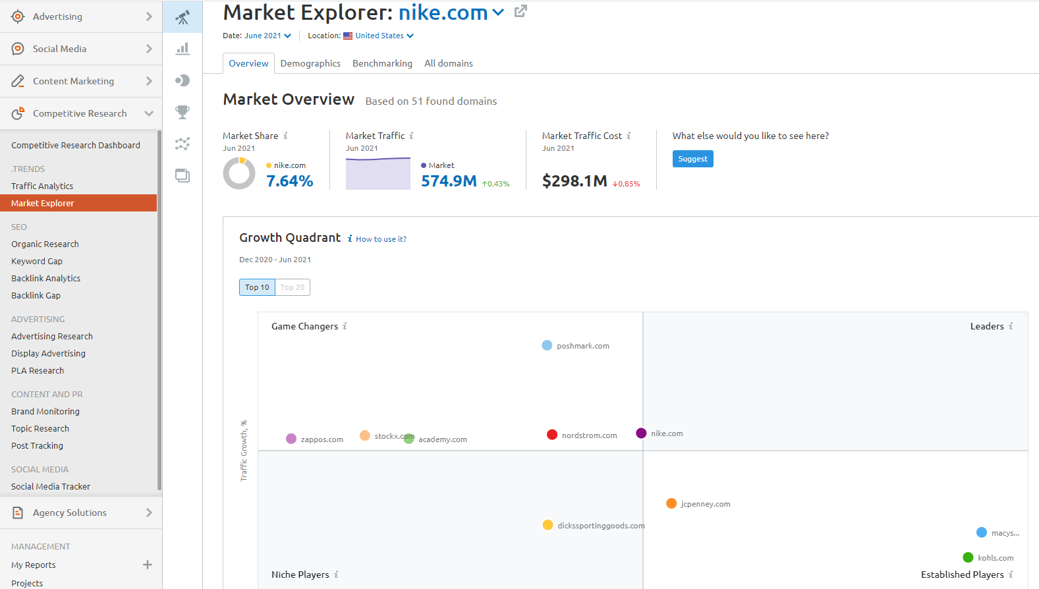Select the Top 20 toggle
This screenshot has width=1039, height=589.
(x=293, y=287)
